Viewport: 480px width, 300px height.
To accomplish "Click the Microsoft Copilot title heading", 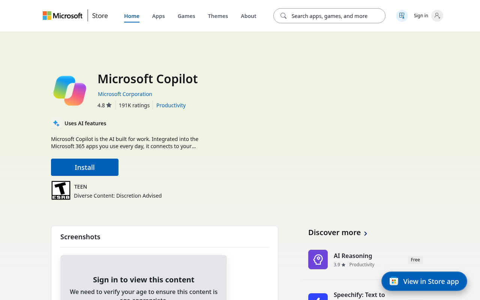I will click(x=147, y=79).
